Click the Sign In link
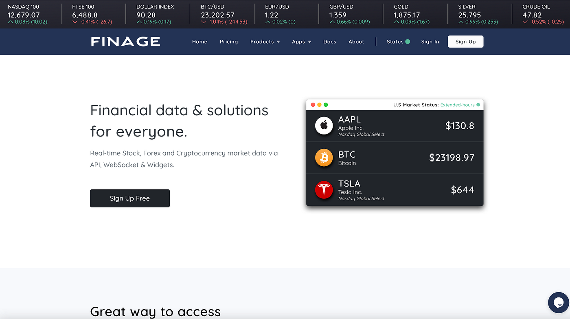This screenshot has width=570, height=319. [x=430, y=42]
